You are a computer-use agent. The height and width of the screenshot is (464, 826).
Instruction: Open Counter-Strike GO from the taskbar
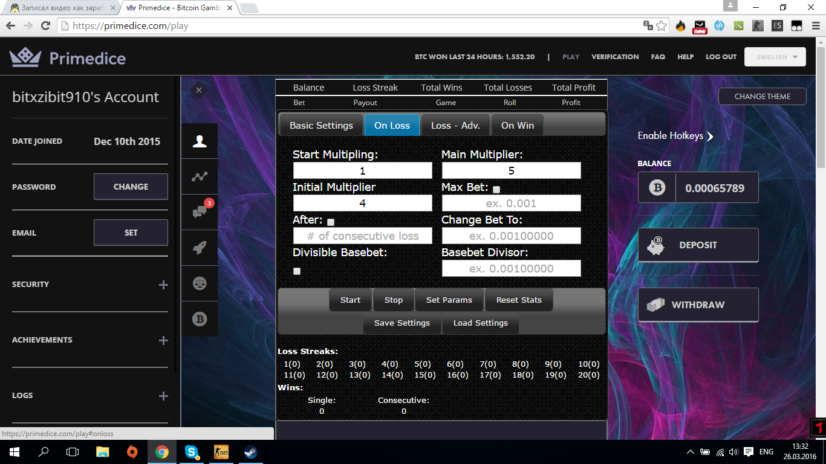[x=221, y=451]
